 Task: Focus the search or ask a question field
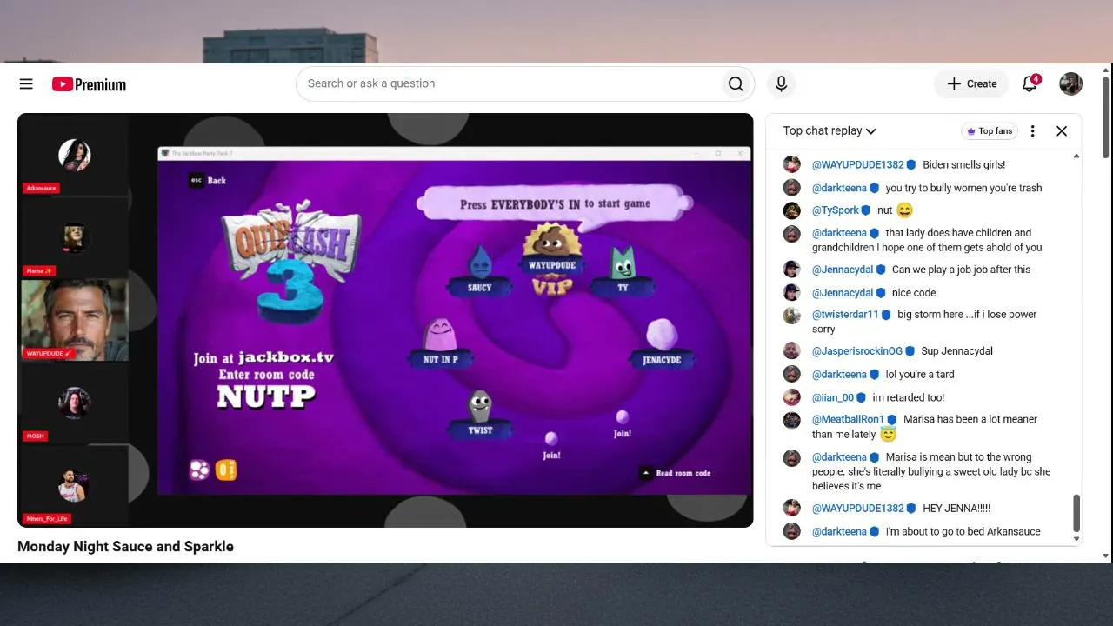[509, 83]
